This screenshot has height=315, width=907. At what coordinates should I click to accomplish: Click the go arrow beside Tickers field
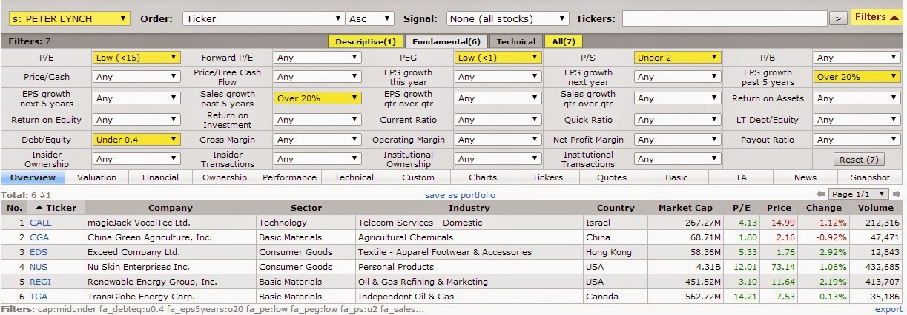point(838,18)
